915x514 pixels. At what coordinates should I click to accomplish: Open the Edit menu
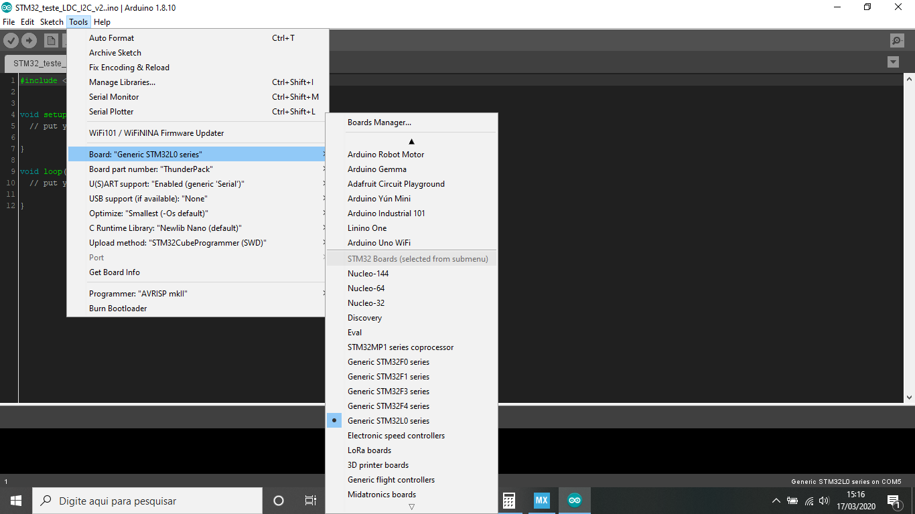pos(27,22)
